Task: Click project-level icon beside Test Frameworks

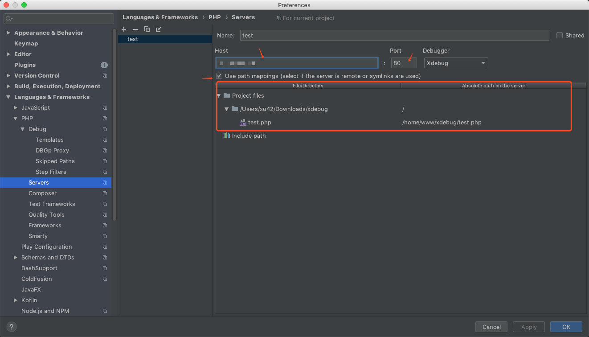Action: [105, 204]
